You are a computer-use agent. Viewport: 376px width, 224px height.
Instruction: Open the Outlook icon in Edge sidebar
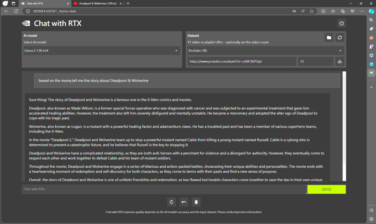(x=371, y=64)
